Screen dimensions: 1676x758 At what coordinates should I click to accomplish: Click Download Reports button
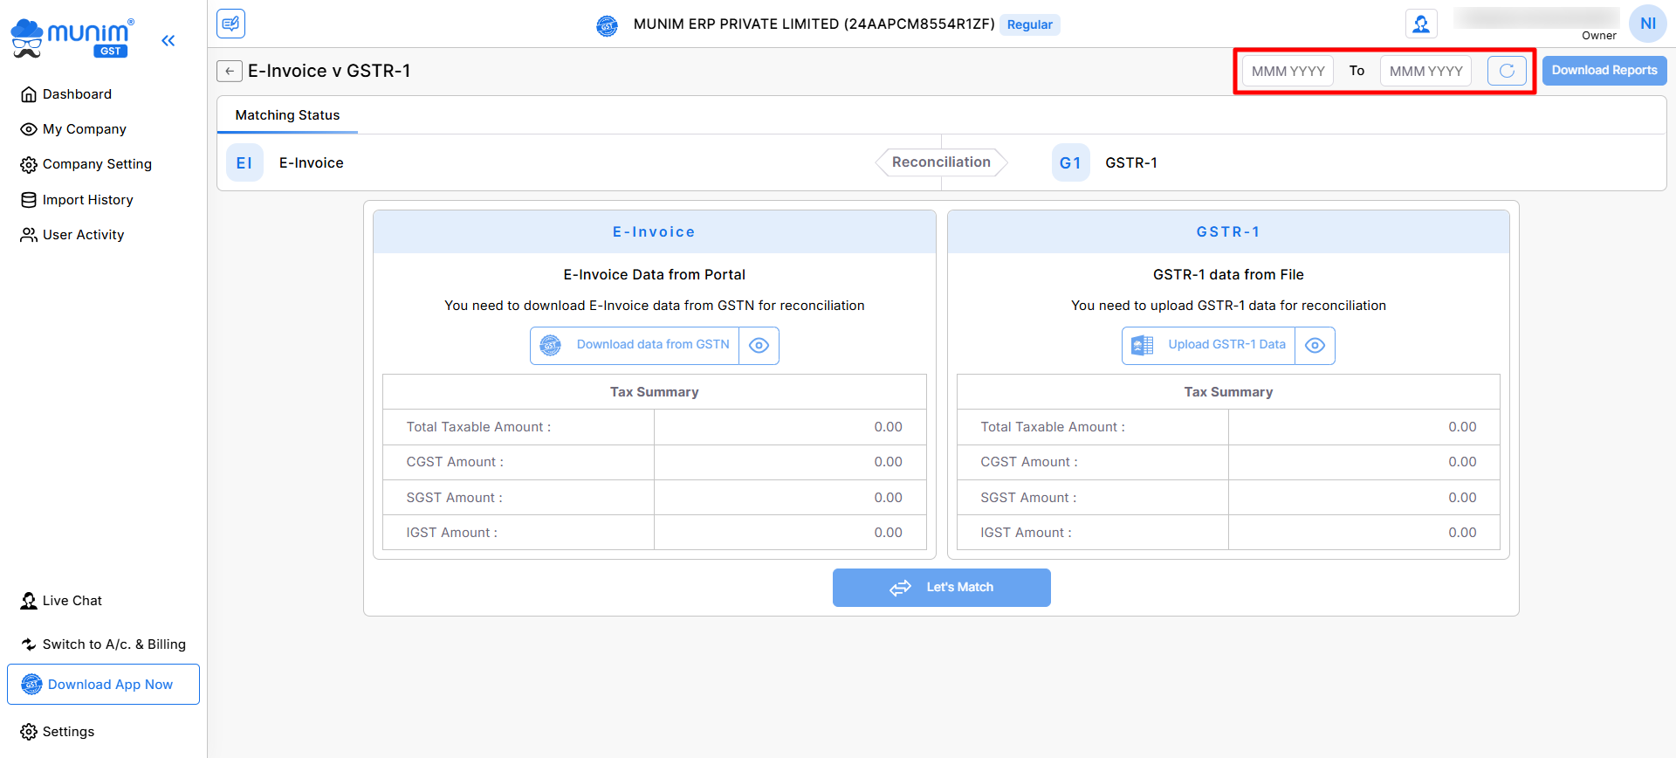(x=1604, y=71)
